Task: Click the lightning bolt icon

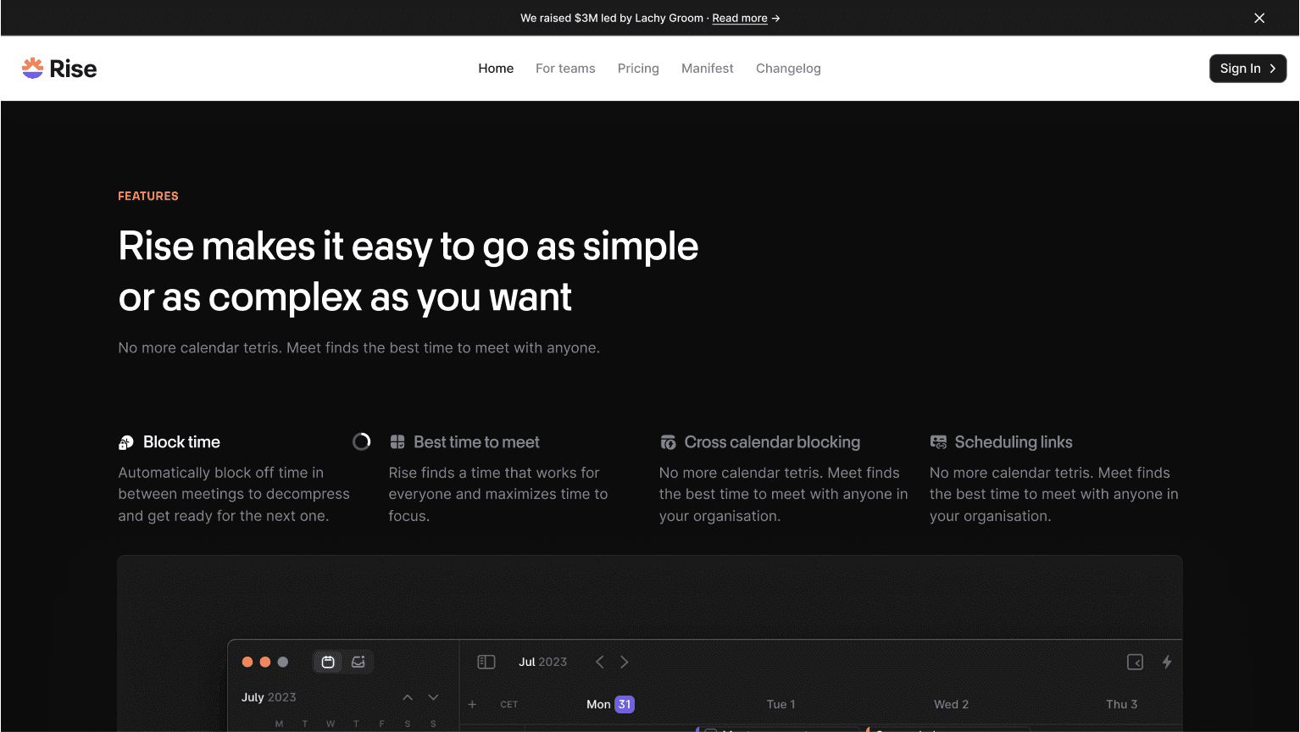Action: [x=1167, y=662]
